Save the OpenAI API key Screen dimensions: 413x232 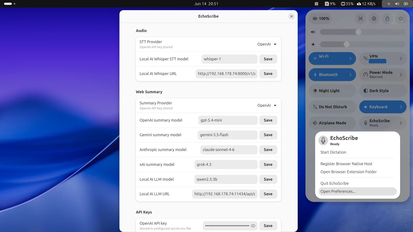pos(268,226)
